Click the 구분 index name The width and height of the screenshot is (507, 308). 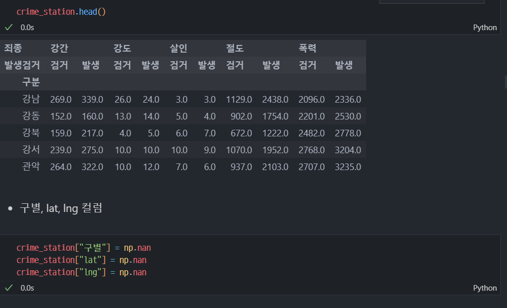[x=31, y=82]
